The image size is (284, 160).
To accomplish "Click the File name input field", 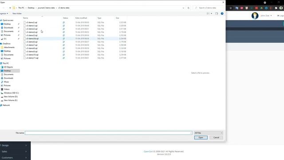I will tap(108, 133).
